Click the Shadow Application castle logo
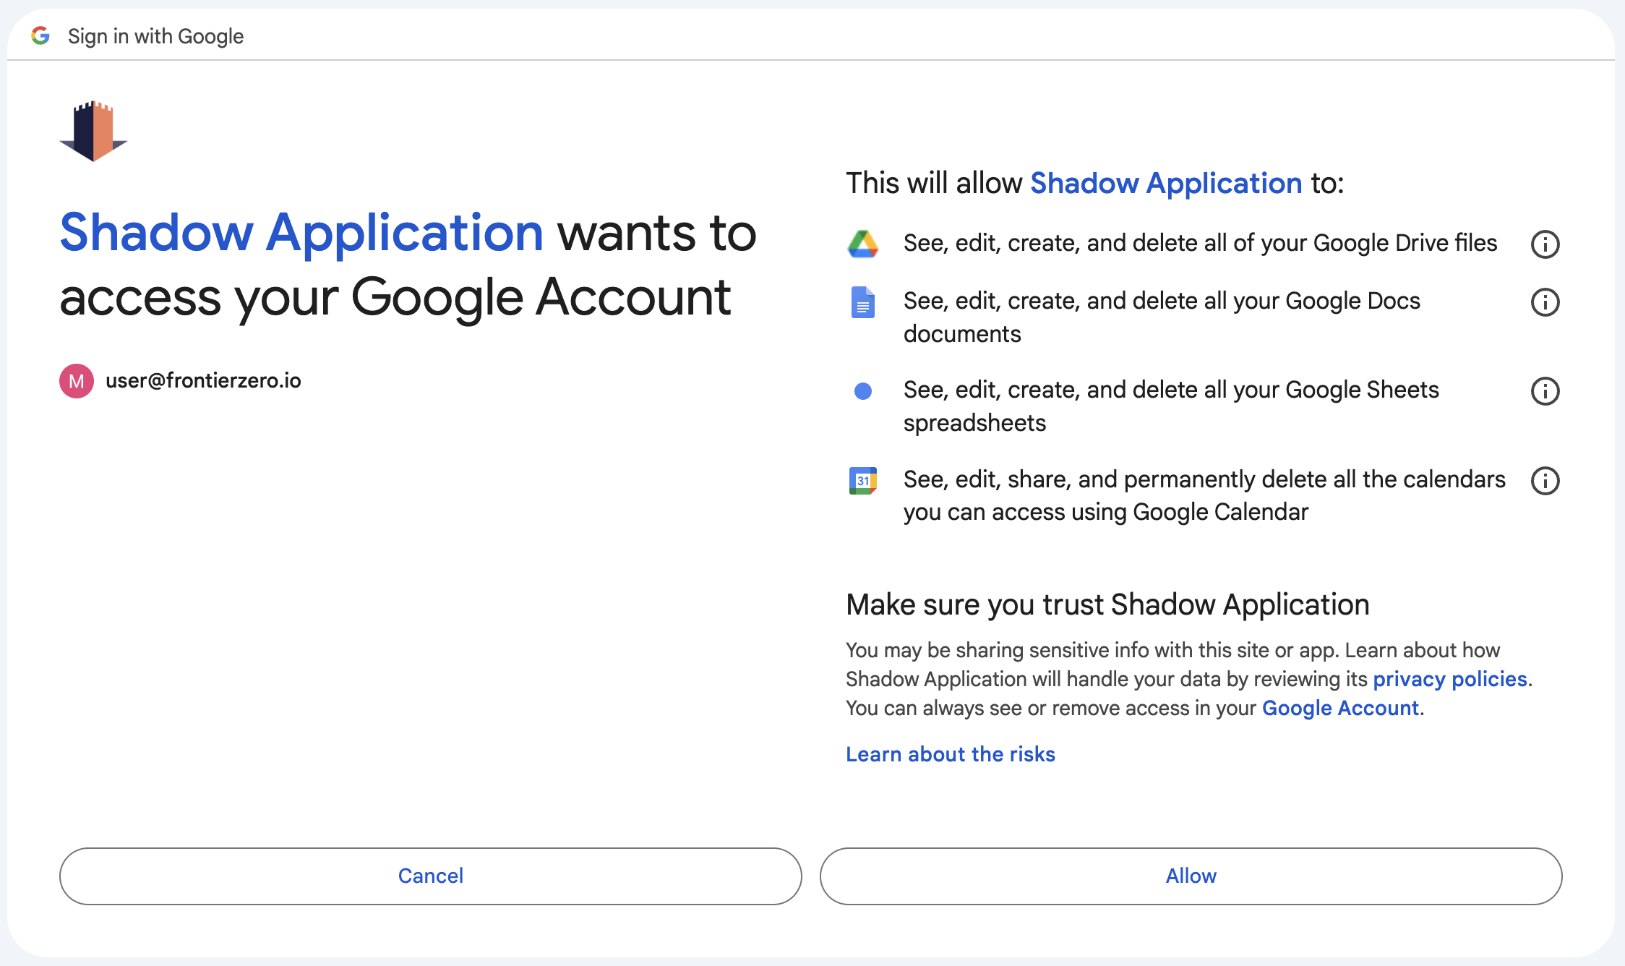 [x=93, y=131]
